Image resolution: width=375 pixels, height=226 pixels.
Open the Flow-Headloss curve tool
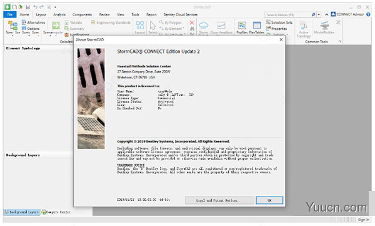point(221,26)
